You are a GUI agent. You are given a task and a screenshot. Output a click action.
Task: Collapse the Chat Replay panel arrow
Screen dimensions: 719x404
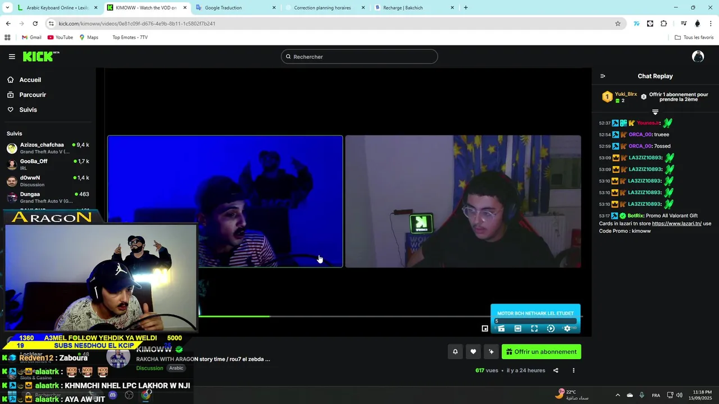pos(603,76)
